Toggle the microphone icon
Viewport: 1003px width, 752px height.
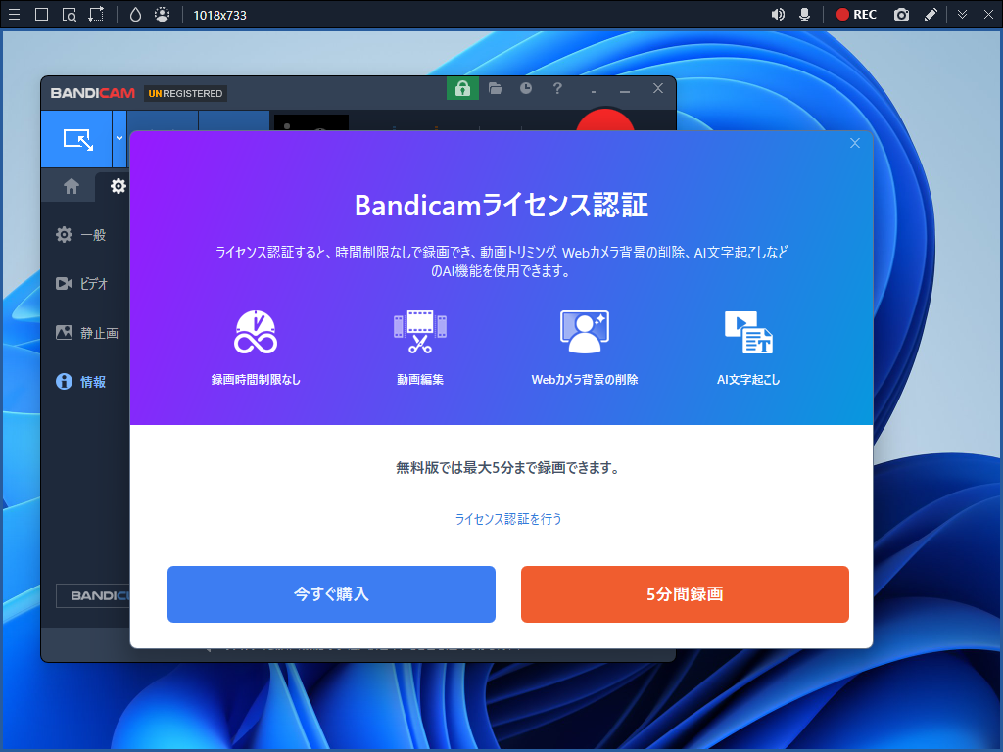(x=805, y=14)
